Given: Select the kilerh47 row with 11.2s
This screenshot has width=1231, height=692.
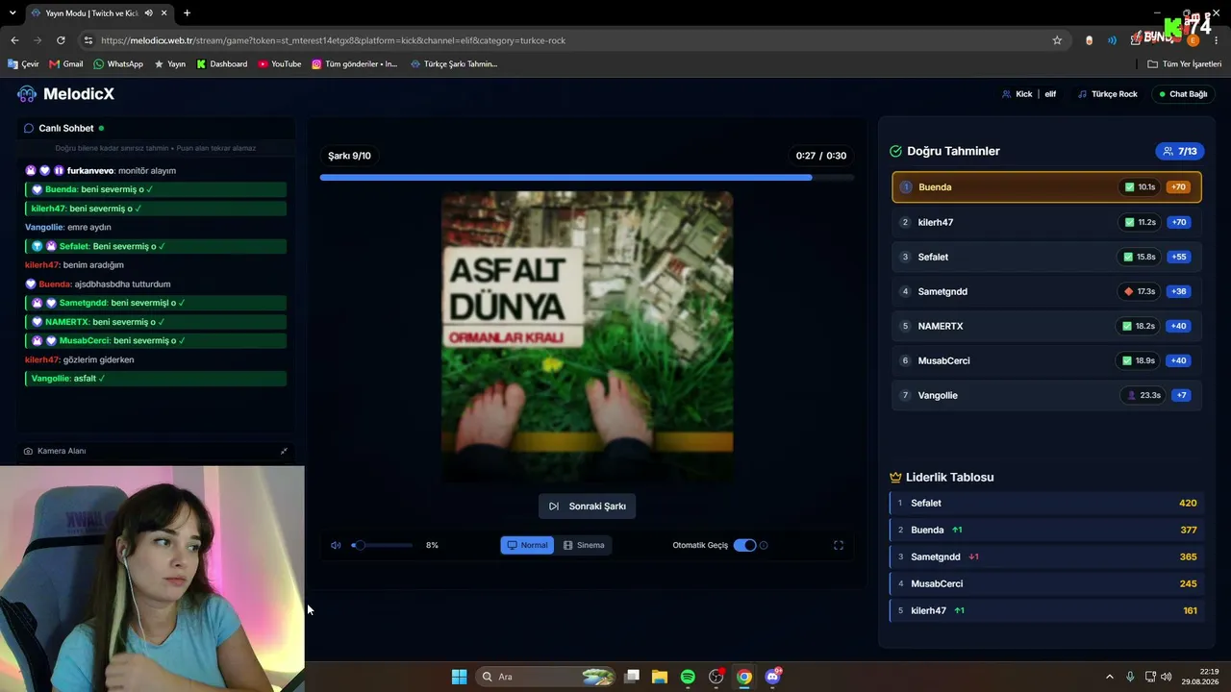Looking at the screenshot, I should 1046,222.
